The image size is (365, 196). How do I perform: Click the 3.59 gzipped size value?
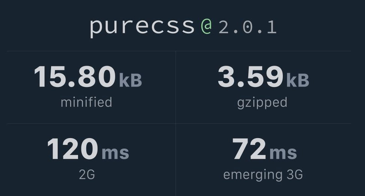pyautogui.click(x=250, y=76)
